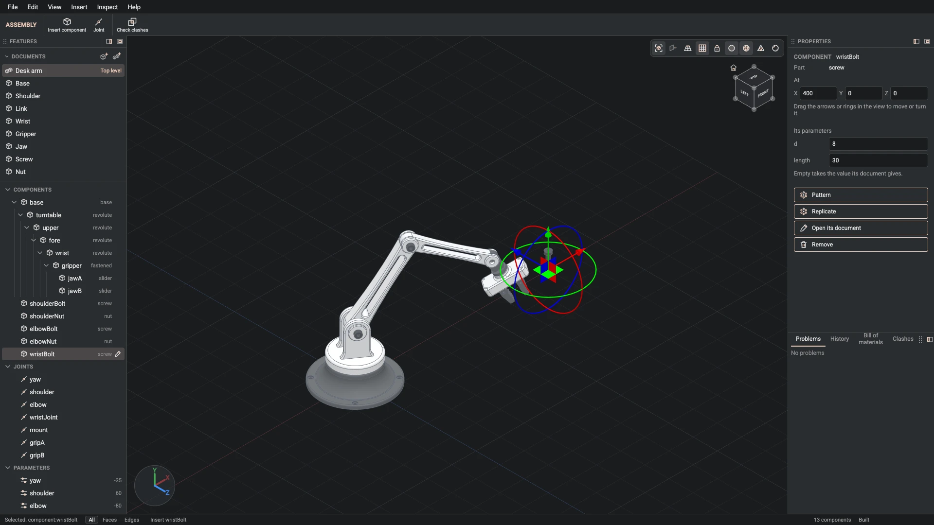
Task: Collapse the Components section
Action: pos(8,190)
